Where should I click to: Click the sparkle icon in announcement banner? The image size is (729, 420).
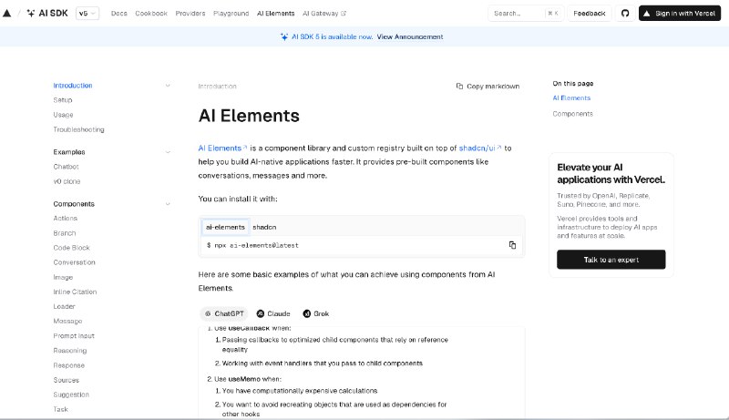tap(284, 36)
